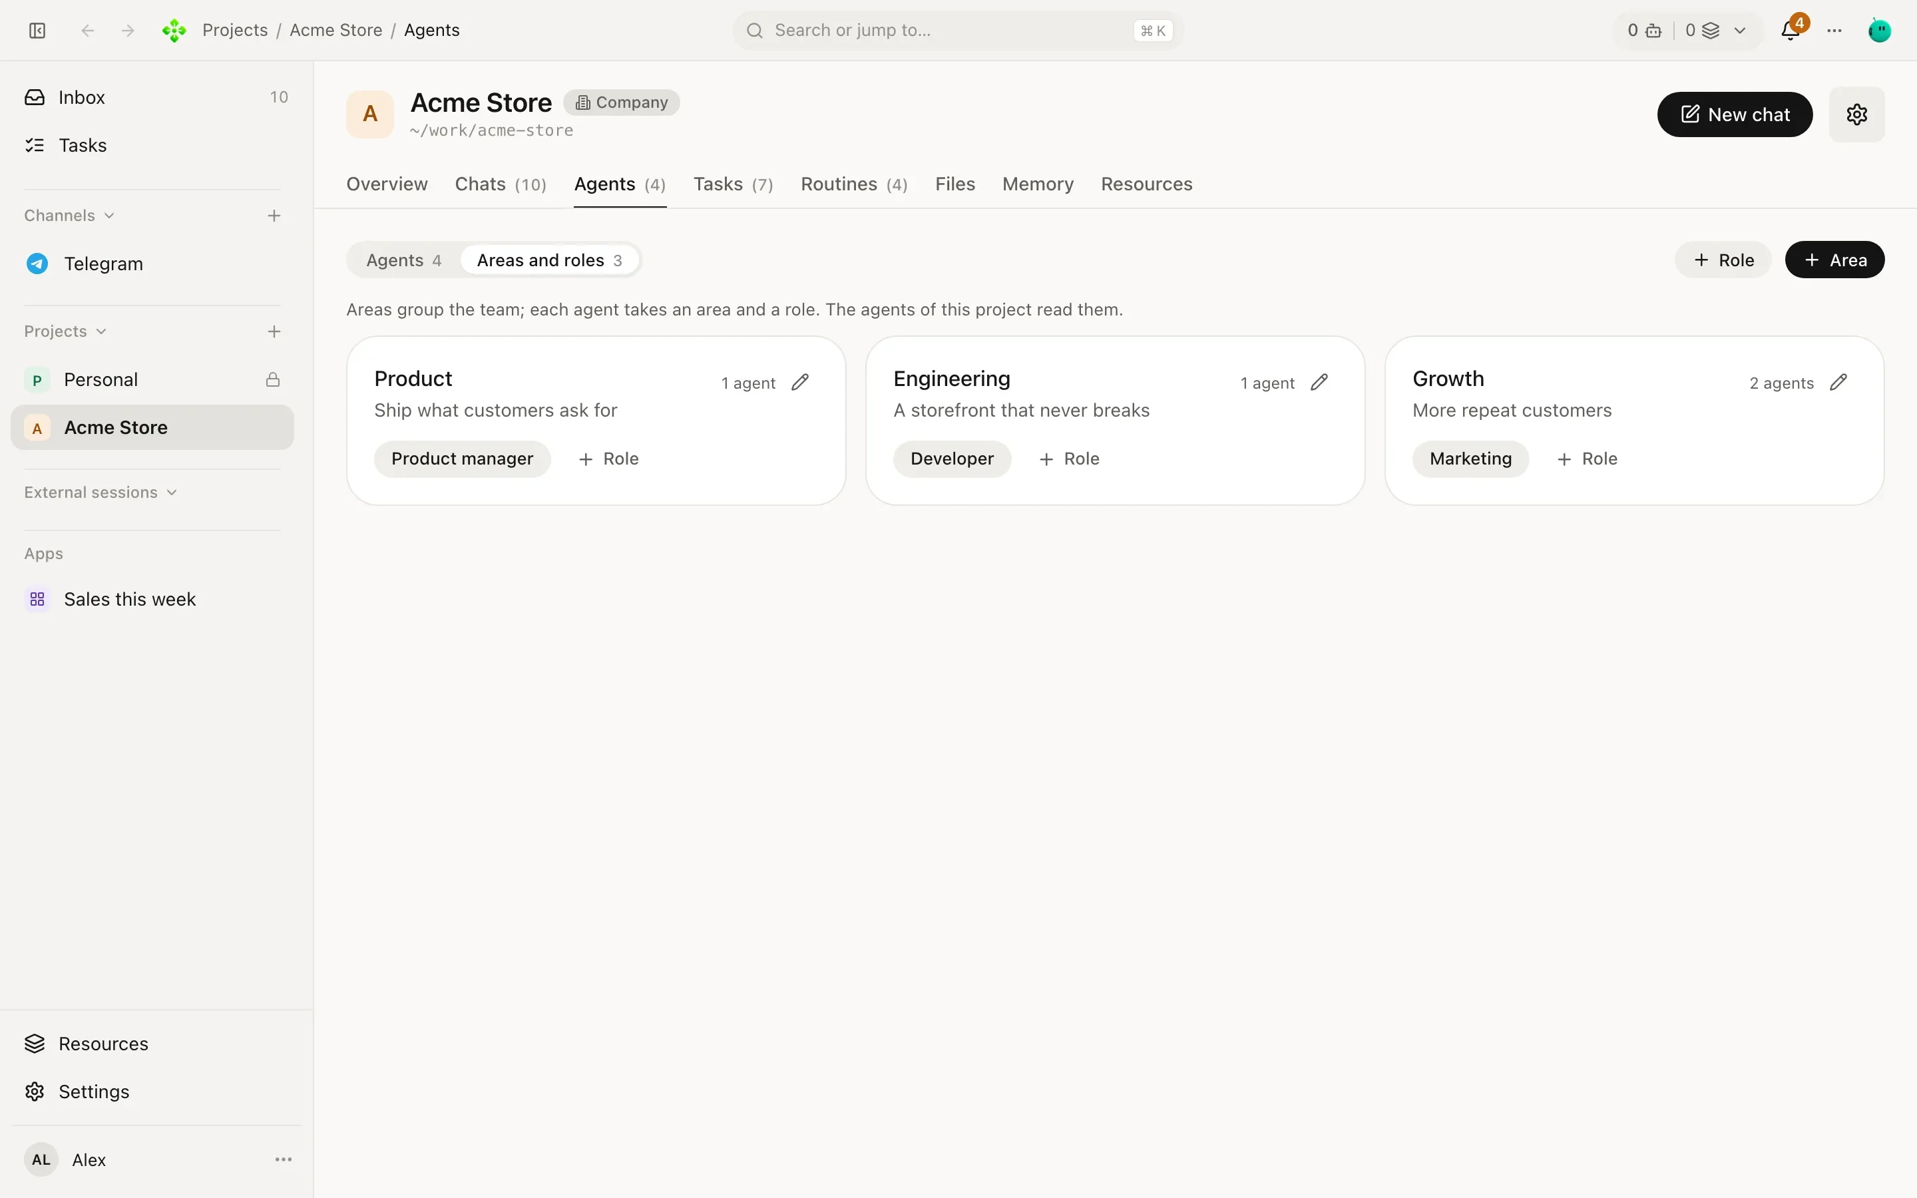Edit the Growth area pencil icon
The image size is (1917, 1198).
pos(1838,383)
